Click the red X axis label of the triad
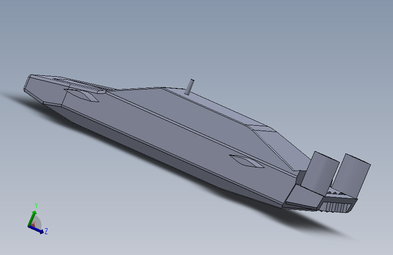 (x=34, y=223)
